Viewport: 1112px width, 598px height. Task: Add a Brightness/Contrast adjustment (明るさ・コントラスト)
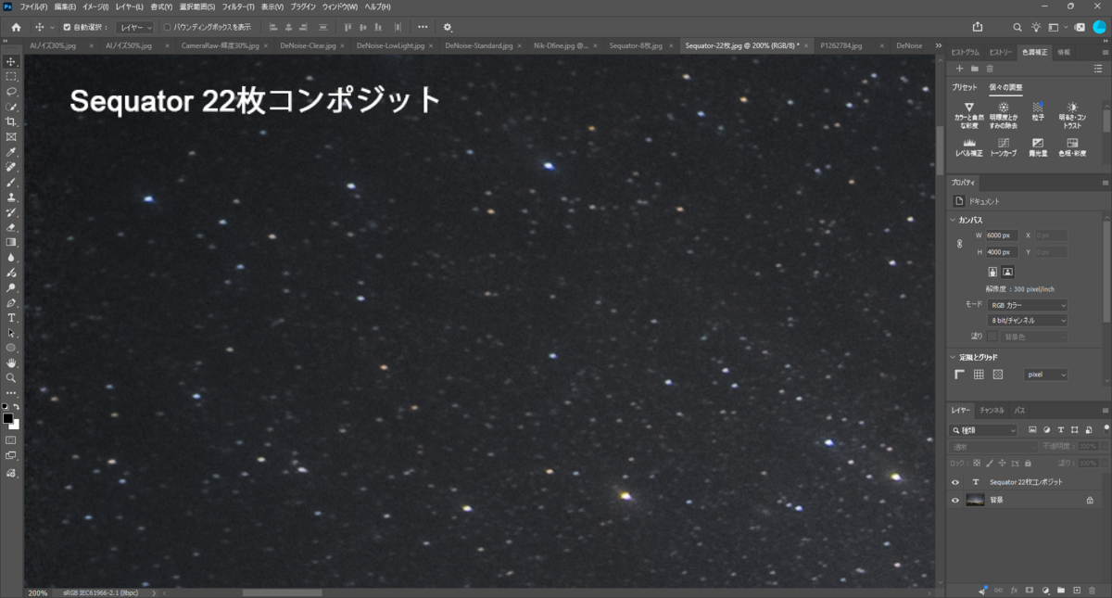(x=1072, y=115)
